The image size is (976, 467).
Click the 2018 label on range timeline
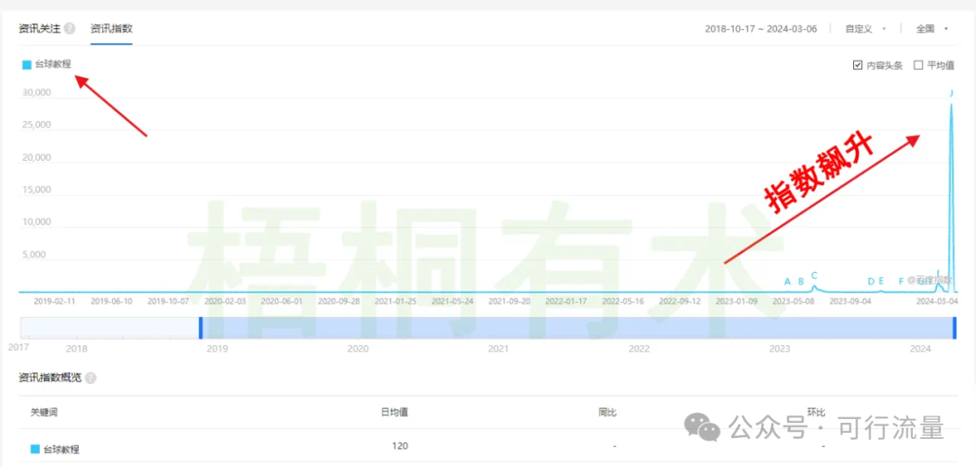point(77,349)
